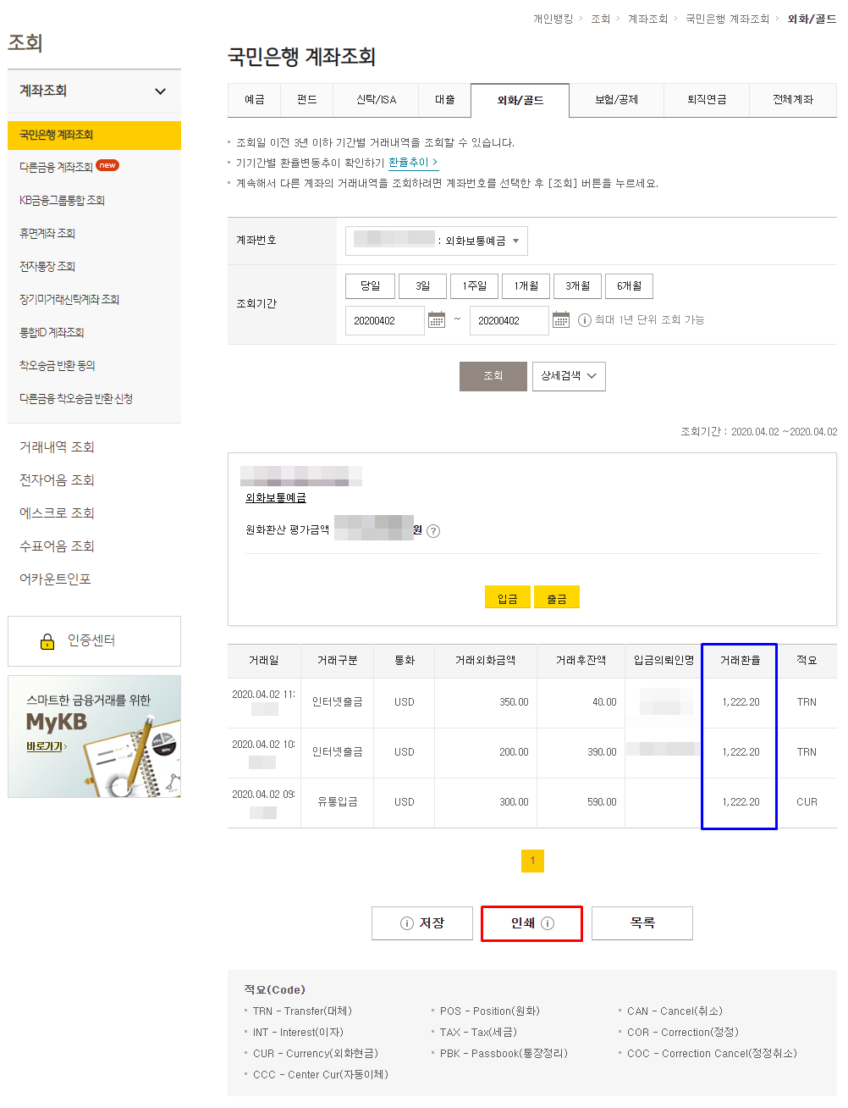Switch to the 예금 tab
The width and height of the screenshot is (848, 1108).
click(255, 100)
